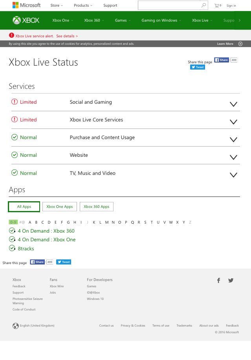Click check icon beside 4 On Demand : Xbox 360
This screenshot has width=251, height=360.
point(12,231)
